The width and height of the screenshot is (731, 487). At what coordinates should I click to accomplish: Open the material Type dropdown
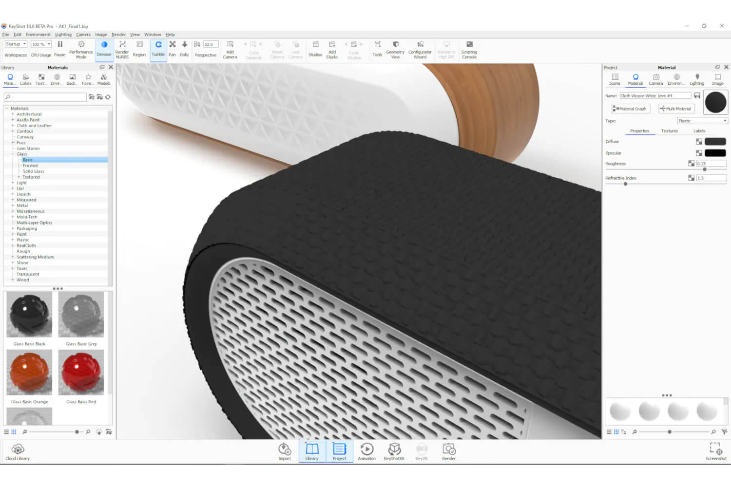point(702,121)
